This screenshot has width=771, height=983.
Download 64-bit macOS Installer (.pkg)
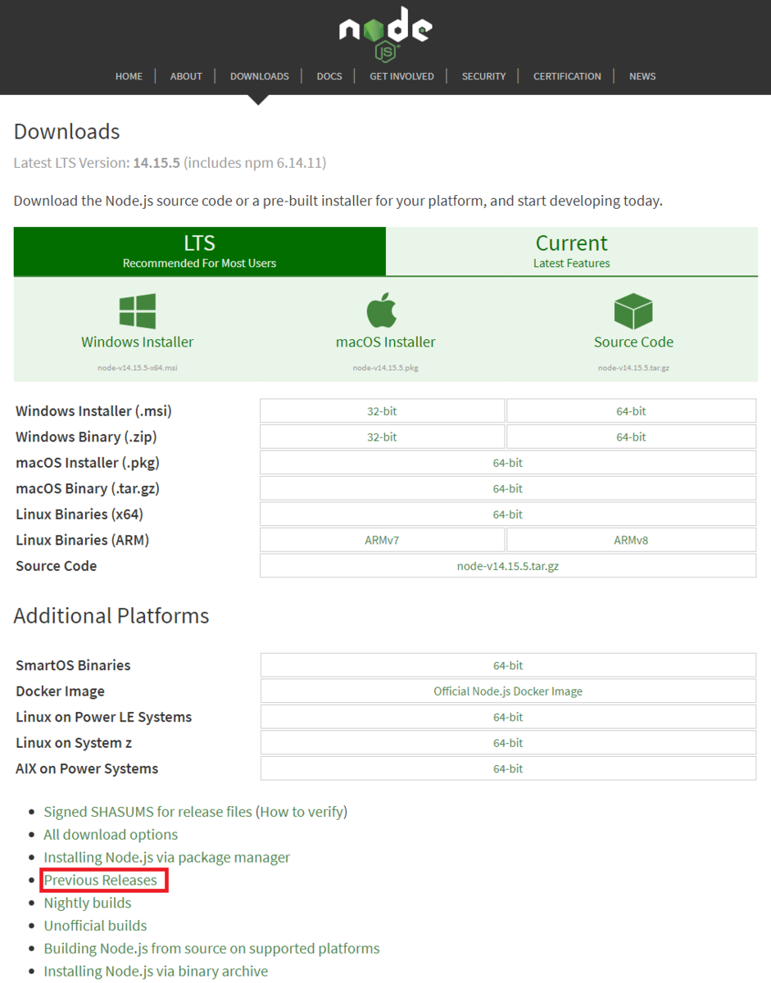click(x=508, y=463)
